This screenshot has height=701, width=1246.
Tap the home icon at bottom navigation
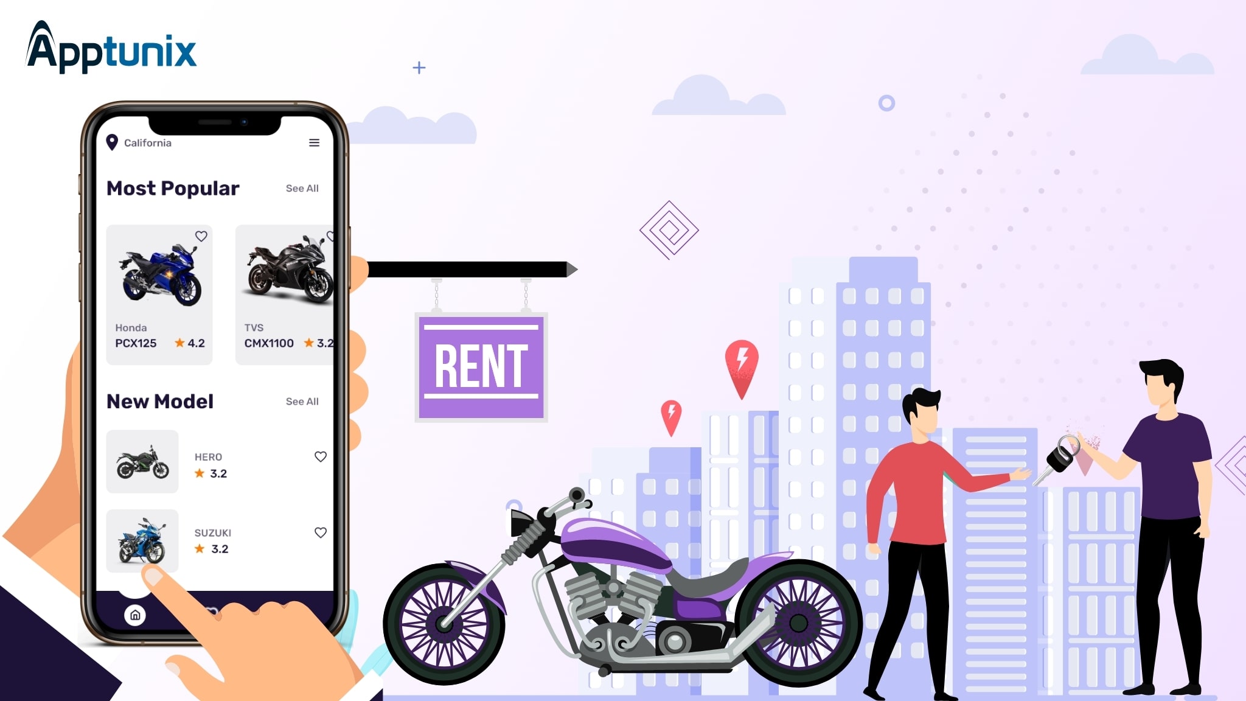click(135, 615)
